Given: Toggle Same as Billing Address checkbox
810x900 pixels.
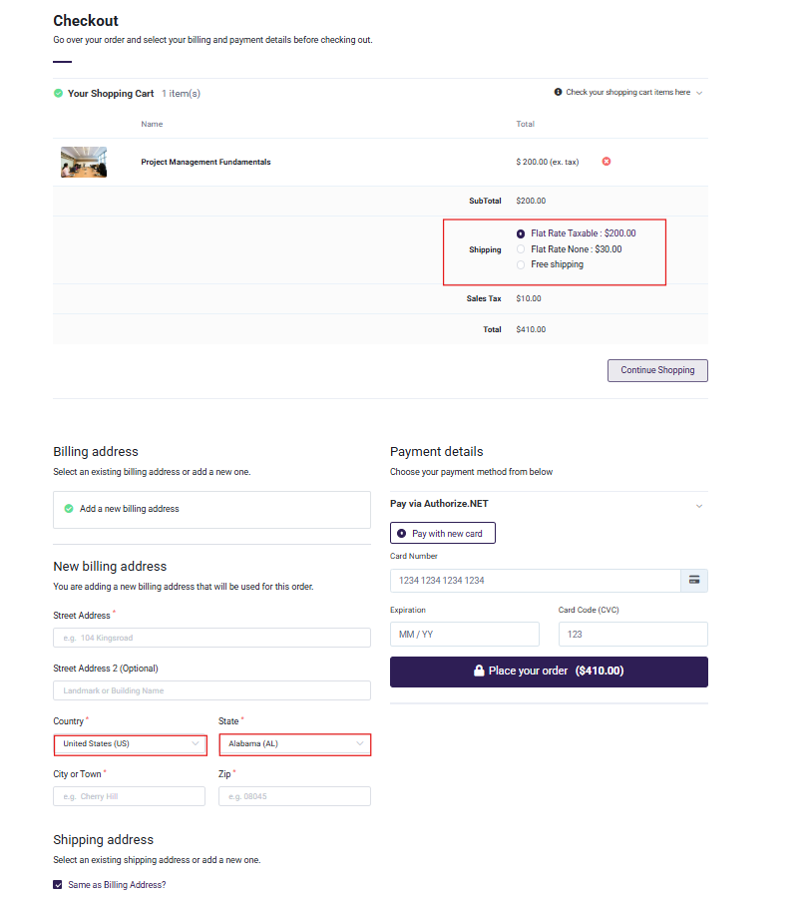Looking at the screenshot, I should (58, 885).
